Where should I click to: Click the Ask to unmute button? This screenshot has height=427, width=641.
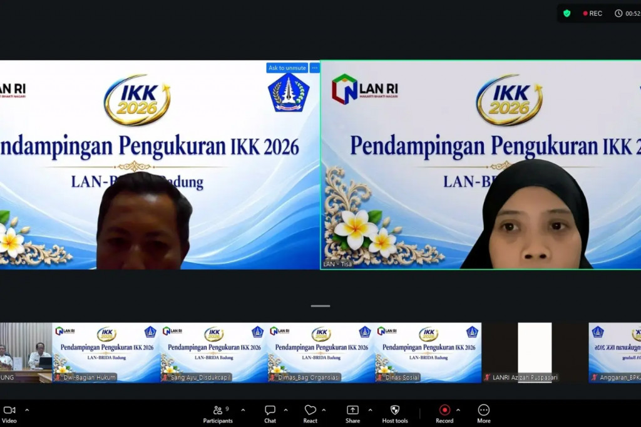click(287, 68)
